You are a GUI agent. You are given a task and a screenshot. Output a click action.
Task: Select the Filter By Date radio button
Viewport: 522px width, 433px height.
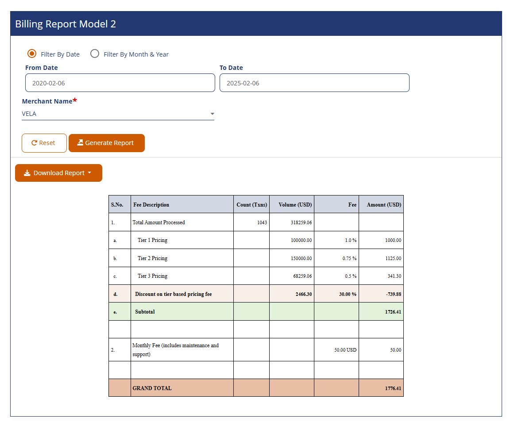[31, 53]
